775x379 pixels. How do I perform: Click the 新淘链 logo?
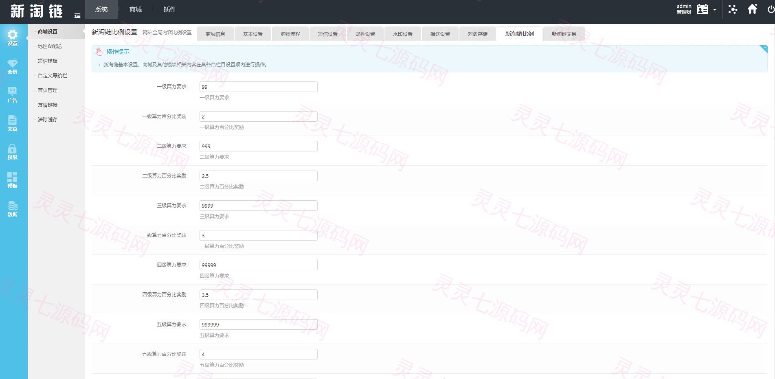click(37, 11)
